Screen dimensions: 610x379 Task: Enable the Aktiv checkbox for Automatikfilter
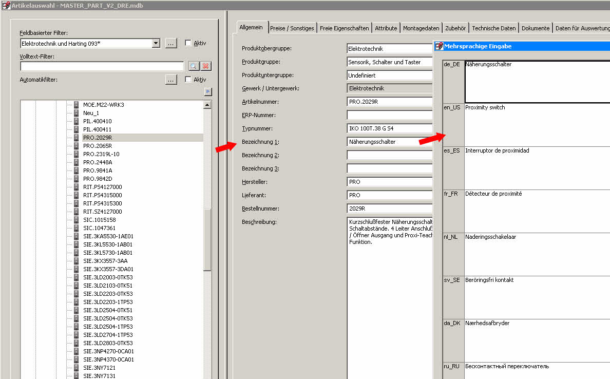(x=188, y=80)
